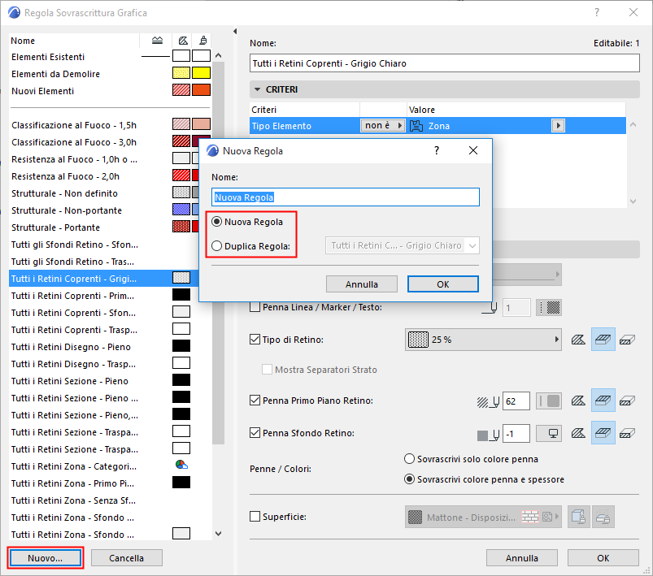Confirm Nuova Regola dialog with OK
The image size is (653, 576).
(443, 284)
